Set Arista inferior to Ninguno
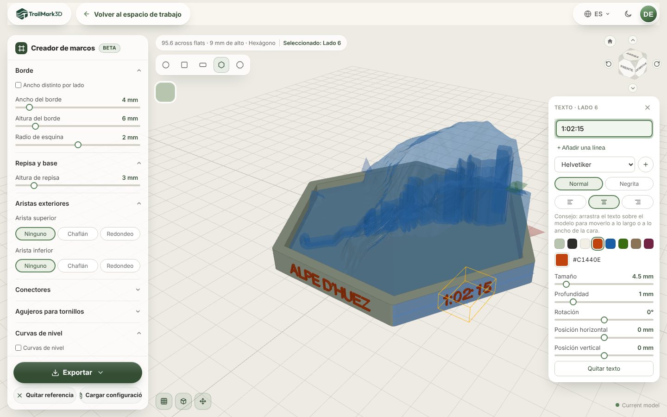 coord(36,266)
